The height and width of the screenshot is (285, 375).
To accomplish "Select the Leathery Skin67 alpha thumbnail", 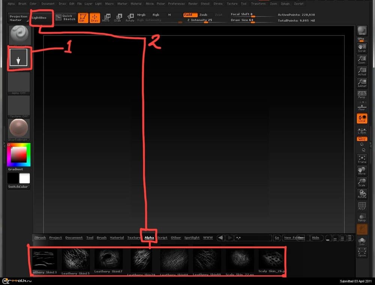I will 108,260.
